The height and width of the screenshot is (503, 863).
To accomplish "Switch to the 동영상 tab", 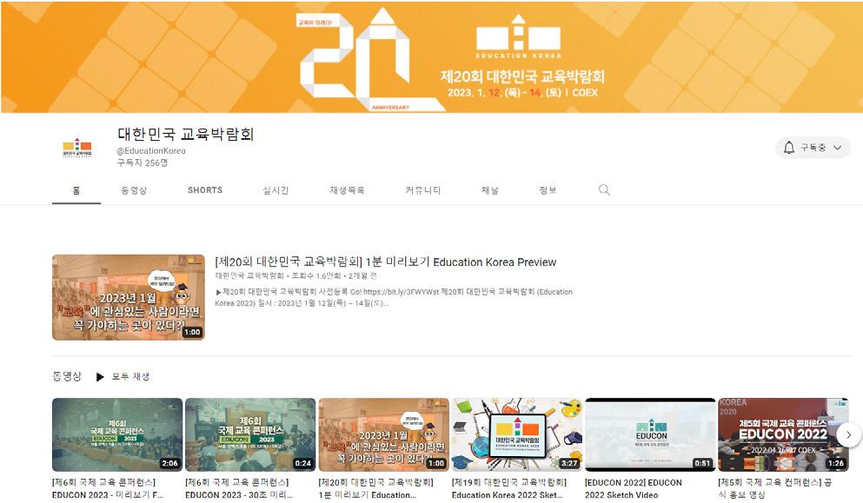I will point(134,190).
